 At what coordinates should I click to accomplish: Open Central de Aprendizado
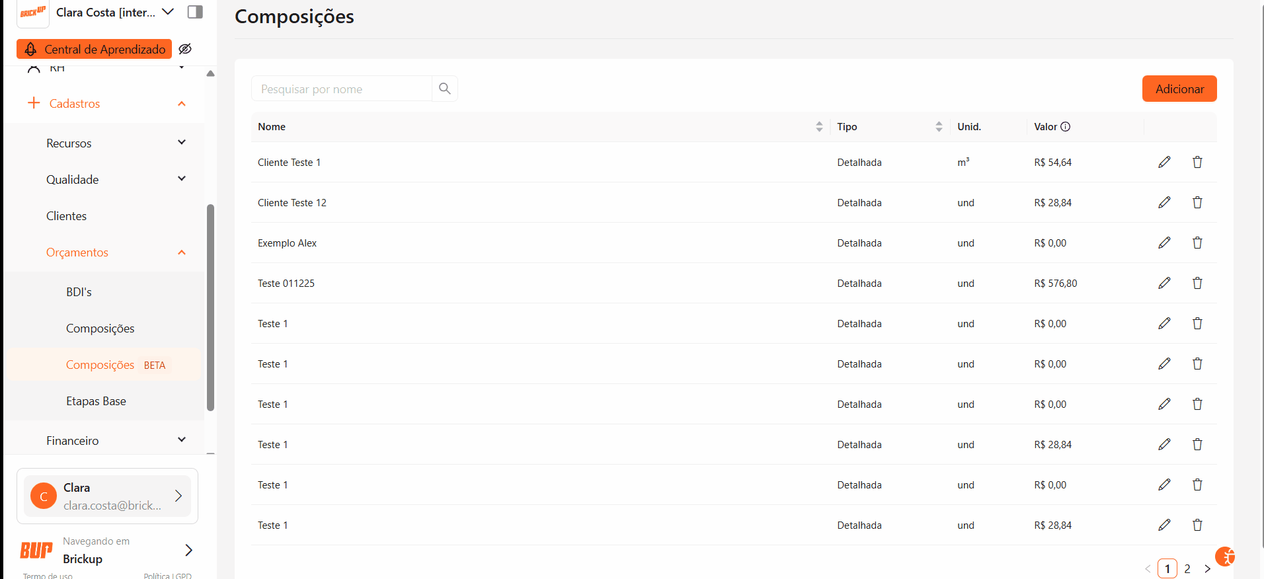(x=95, y=49)
